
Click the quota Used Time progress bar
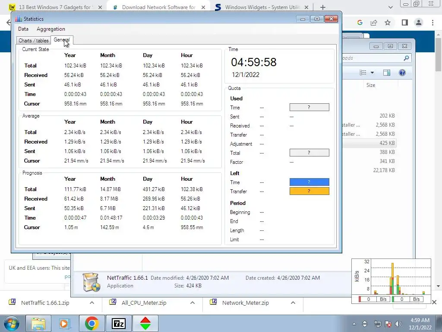click(309, 107)
